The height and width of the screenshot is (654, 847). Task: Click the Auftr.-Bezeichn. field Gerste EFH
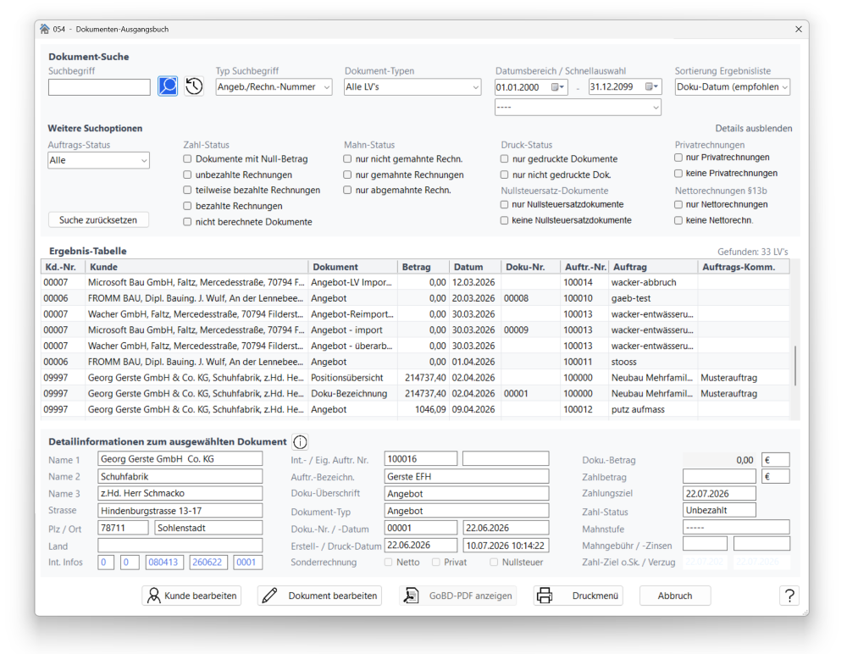(467, 476)
